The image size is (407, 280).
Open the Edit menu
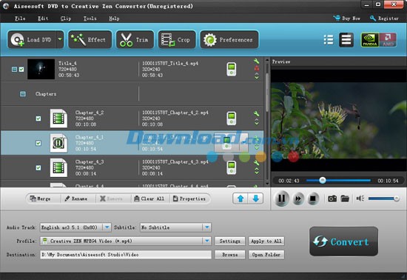pyautogui.click(x=43, y=19)
